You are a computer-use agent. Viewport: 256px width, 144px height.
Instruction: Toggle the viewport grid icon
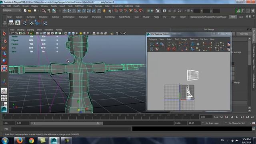click(37, 33)
